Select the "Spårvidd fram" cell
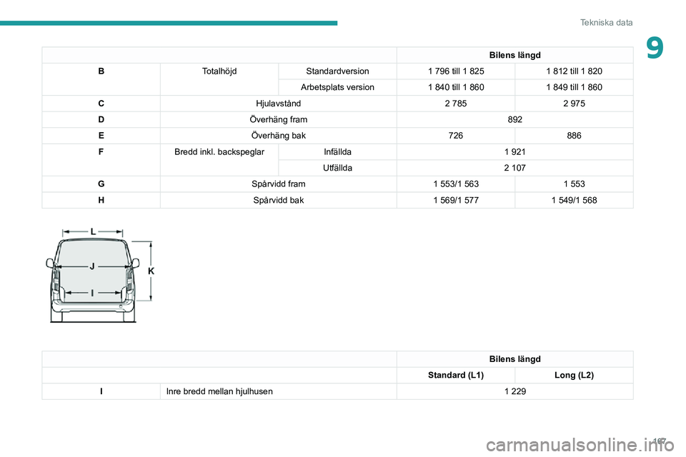The height and width of the screenshot is (457, 686). [278, 184]
